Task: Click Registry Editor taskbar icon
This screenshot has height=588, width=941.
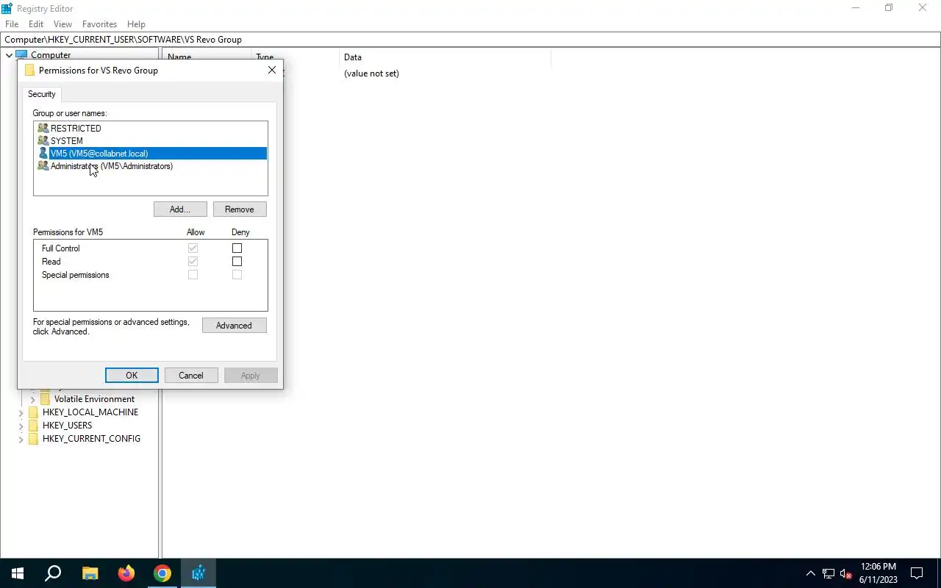Action: coord(198,573)
